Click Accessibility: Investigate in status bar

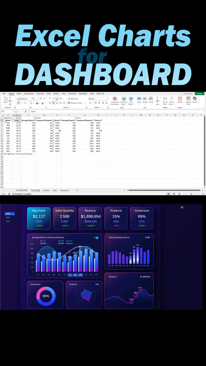pyautogui.click(x=22, y=194)
